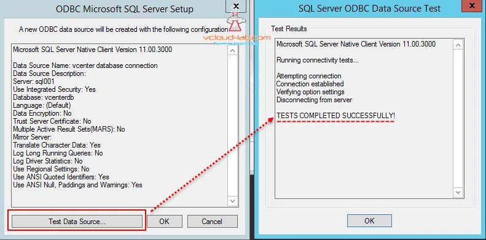Click scroll-down arrow in the setup configuration list
The width and height of the screenshot is (486, 240).
(x=232, y=201)
